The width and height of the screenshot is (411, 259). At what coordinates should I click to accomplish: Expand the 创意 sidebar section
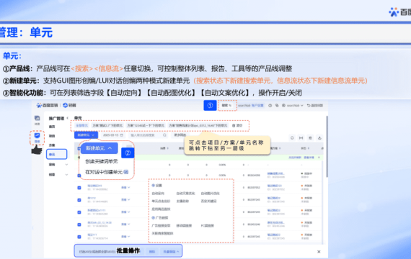(x=66, y=175)
